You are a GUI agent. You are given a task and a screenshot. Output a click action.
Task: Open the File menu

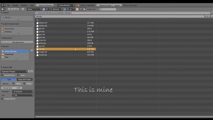pyautogui.click(x=8, y=5)
